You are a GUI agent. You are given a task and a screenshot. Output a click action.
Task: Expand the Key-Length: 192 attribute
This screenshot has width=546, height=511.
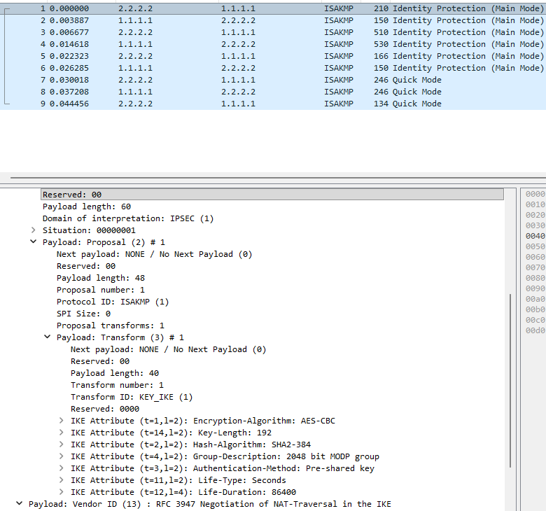point(62,433)
